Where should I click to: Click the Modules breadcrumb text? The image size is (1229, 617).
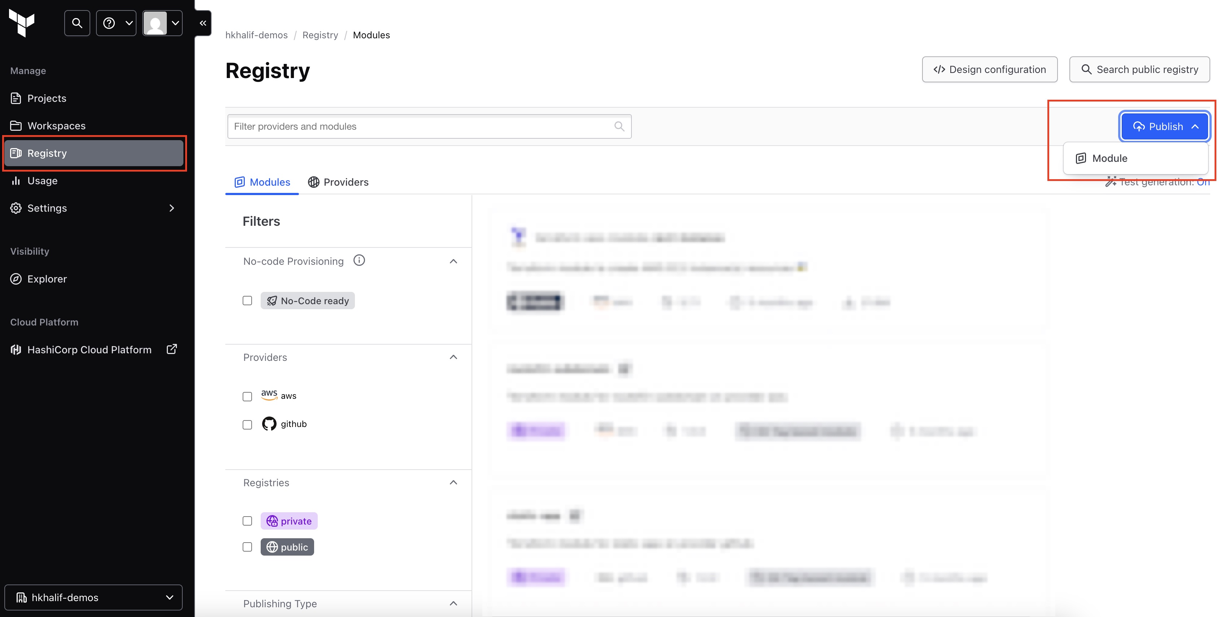(x=371, y=35)
